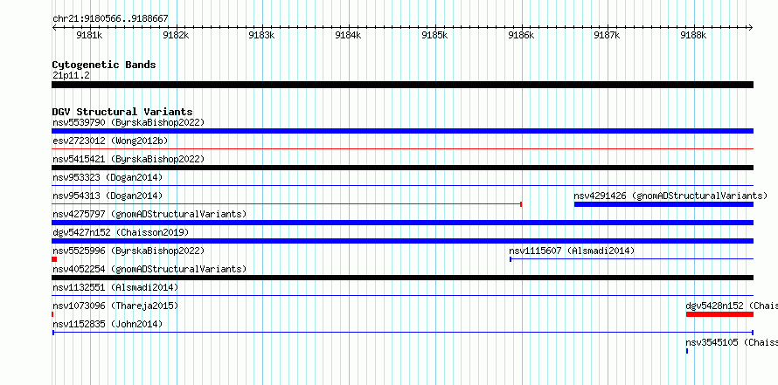
Task: Click the blue nsv953323 variant line
Action: (402, 185)
